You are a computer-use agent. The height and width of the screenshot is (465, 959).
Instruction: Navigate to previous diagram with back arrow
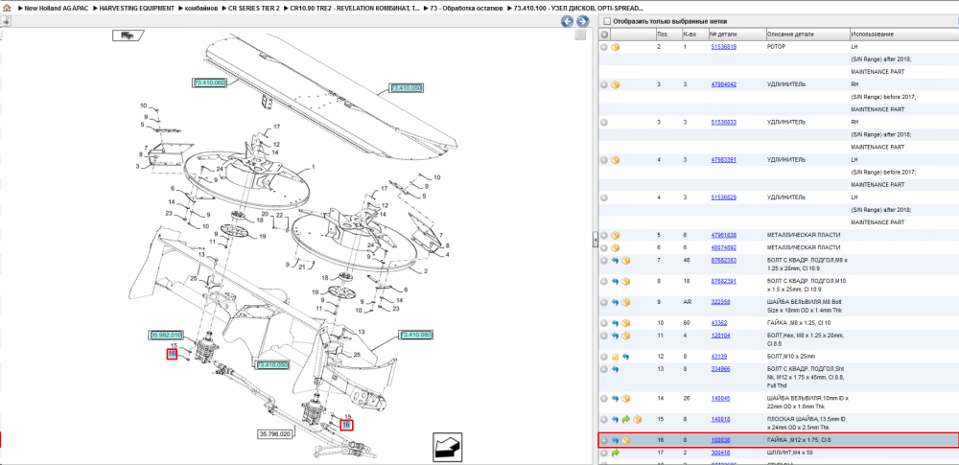tap(567, 22)
